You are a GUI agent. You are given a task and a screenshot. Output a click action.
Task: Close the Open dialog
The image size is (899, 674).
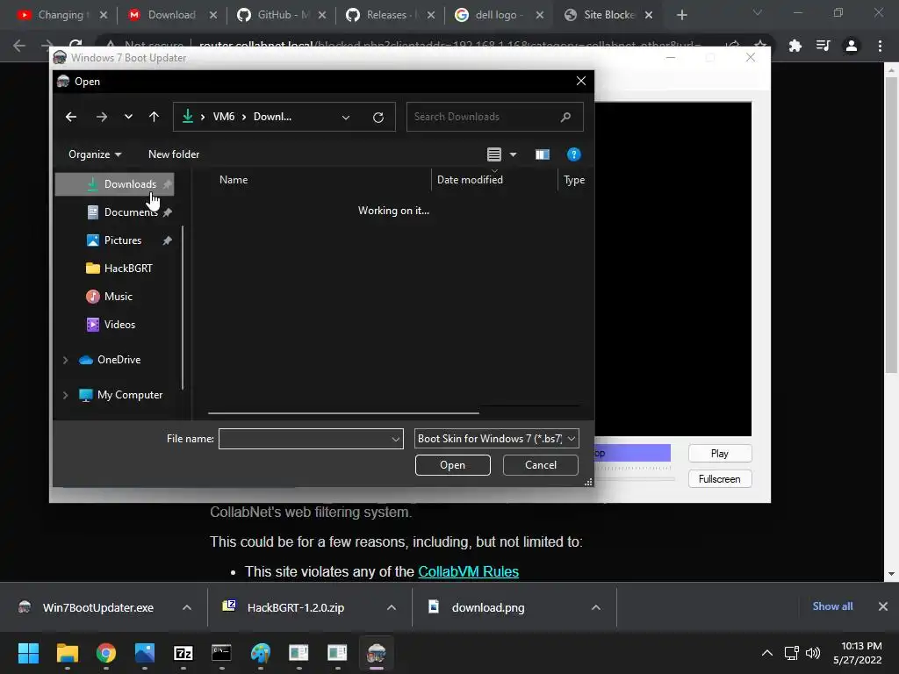pos(581,82)
